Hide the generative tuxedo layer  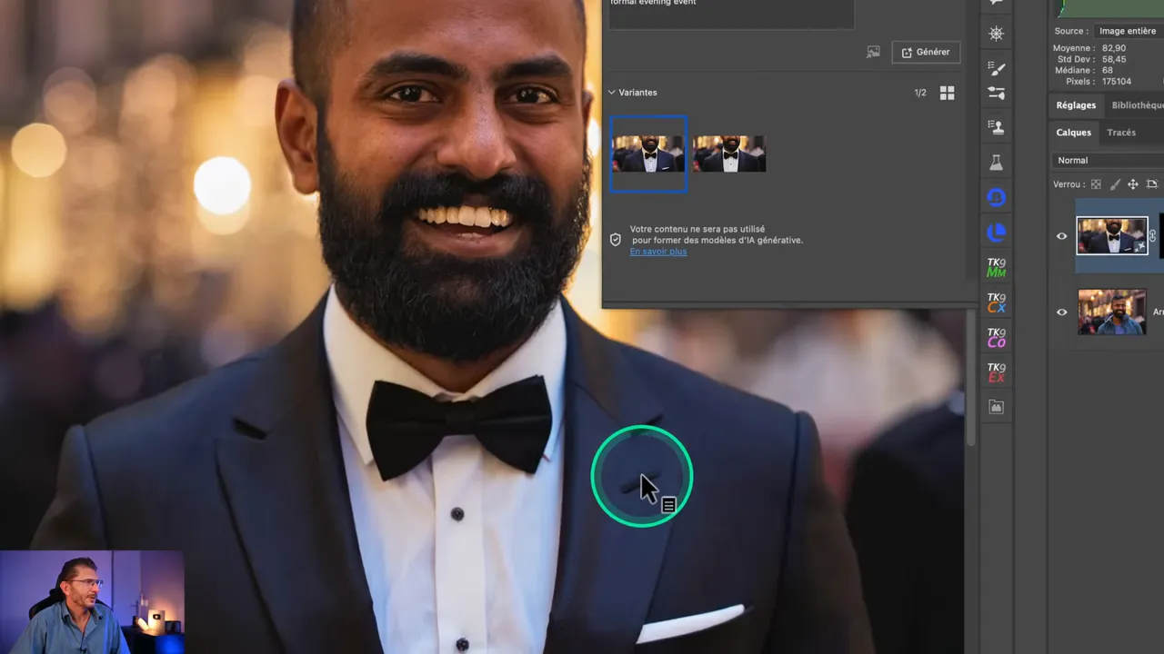coord(1061,236)
